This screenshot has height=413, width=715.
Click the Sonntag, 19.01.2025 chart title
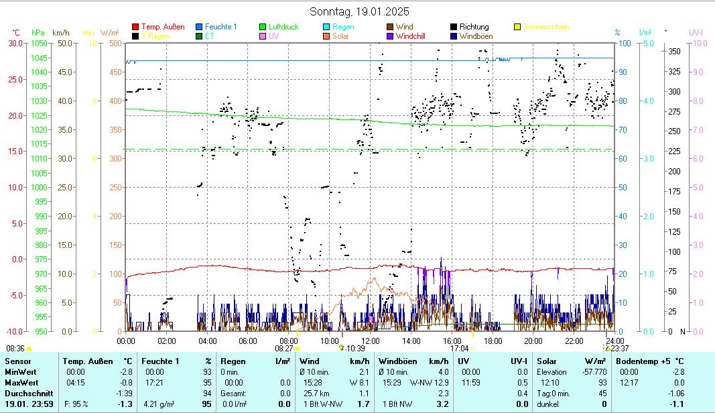point(359,11)
